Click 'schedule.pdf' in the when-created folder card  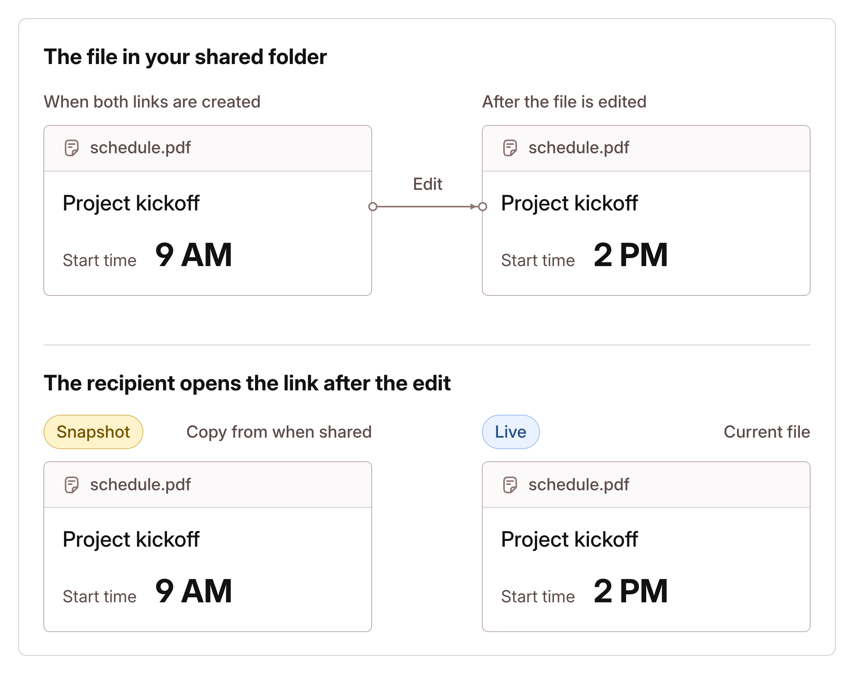(141, 148)
